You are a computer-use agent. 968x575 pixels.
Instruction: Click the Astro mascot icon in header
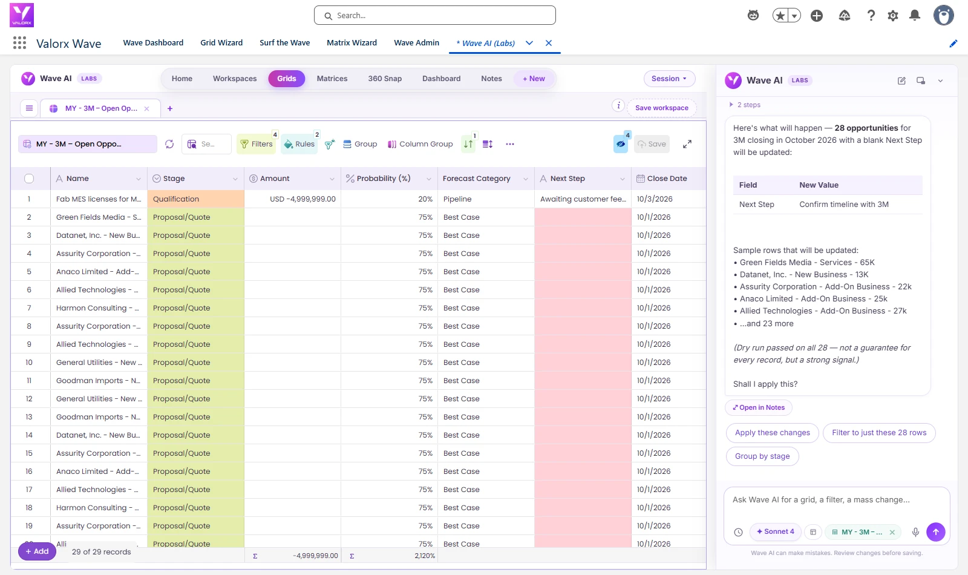pos(753,16)
